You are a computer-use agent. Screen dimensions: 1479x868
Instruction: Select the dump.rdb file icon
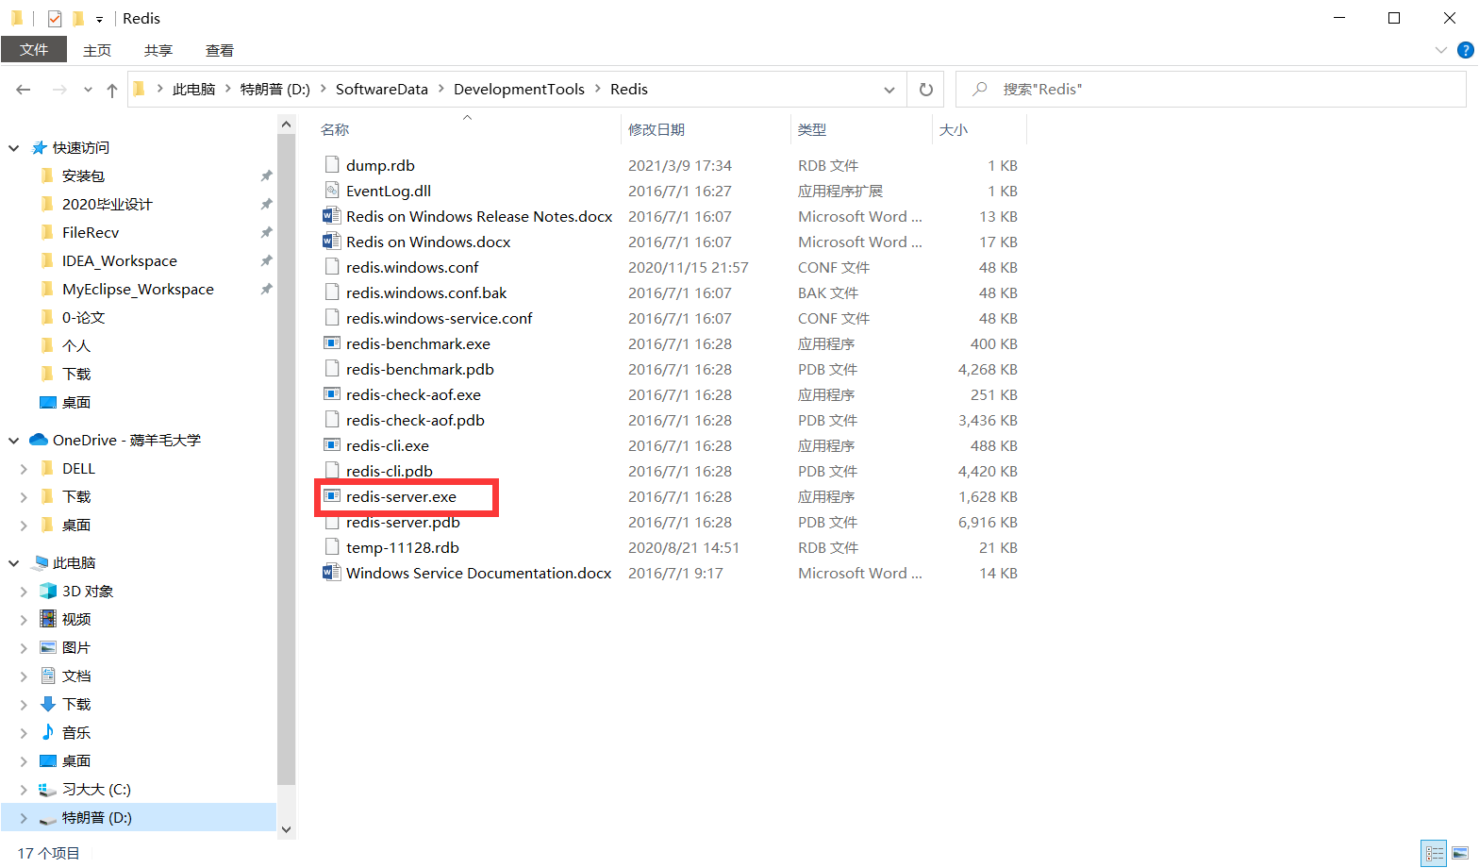click(331, 165)
